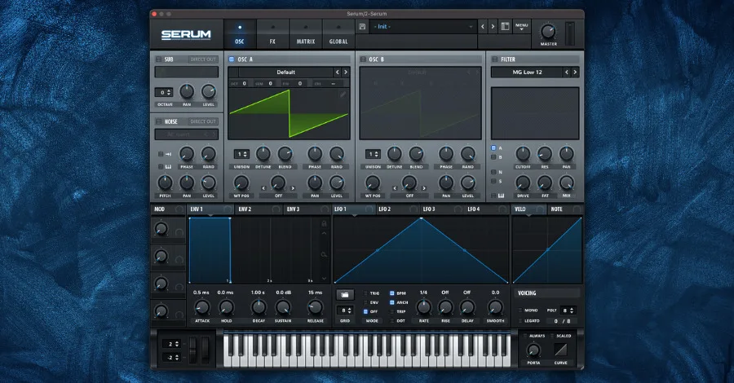Image resolution: width=734 pixels, height=383 pixels.
Task: Adjust the SUB octave stepper
Action: pyautogui.click(x=164, y=93)
